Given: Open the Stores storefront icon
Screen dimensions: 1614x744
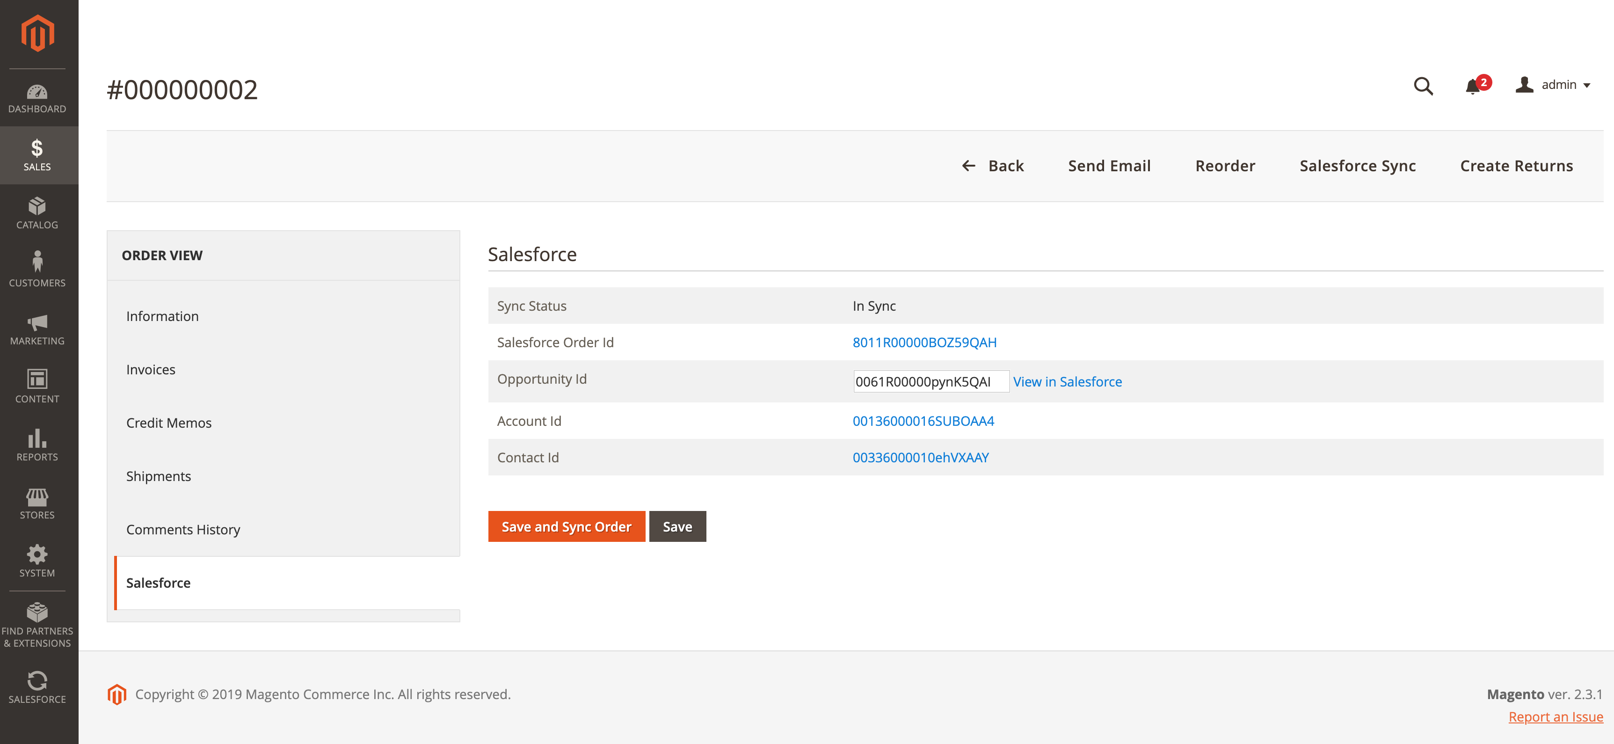Looking at the screenshot, I should pos(37,497).
